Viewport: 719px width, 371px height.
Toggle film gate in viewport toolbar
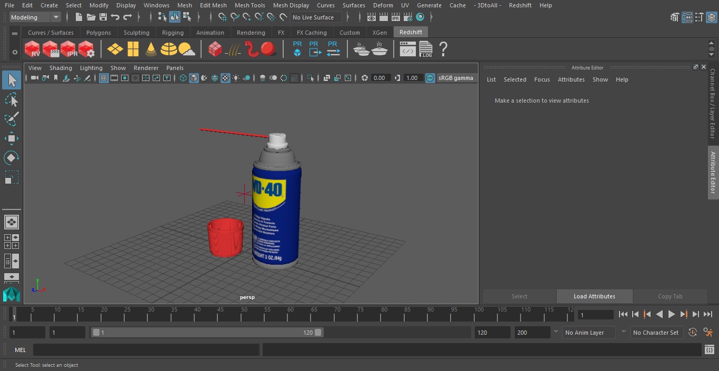(114, 78)
